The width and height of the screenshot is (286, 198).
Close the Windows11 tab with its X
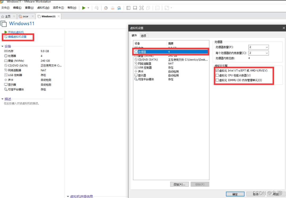[x=59, y=16]
